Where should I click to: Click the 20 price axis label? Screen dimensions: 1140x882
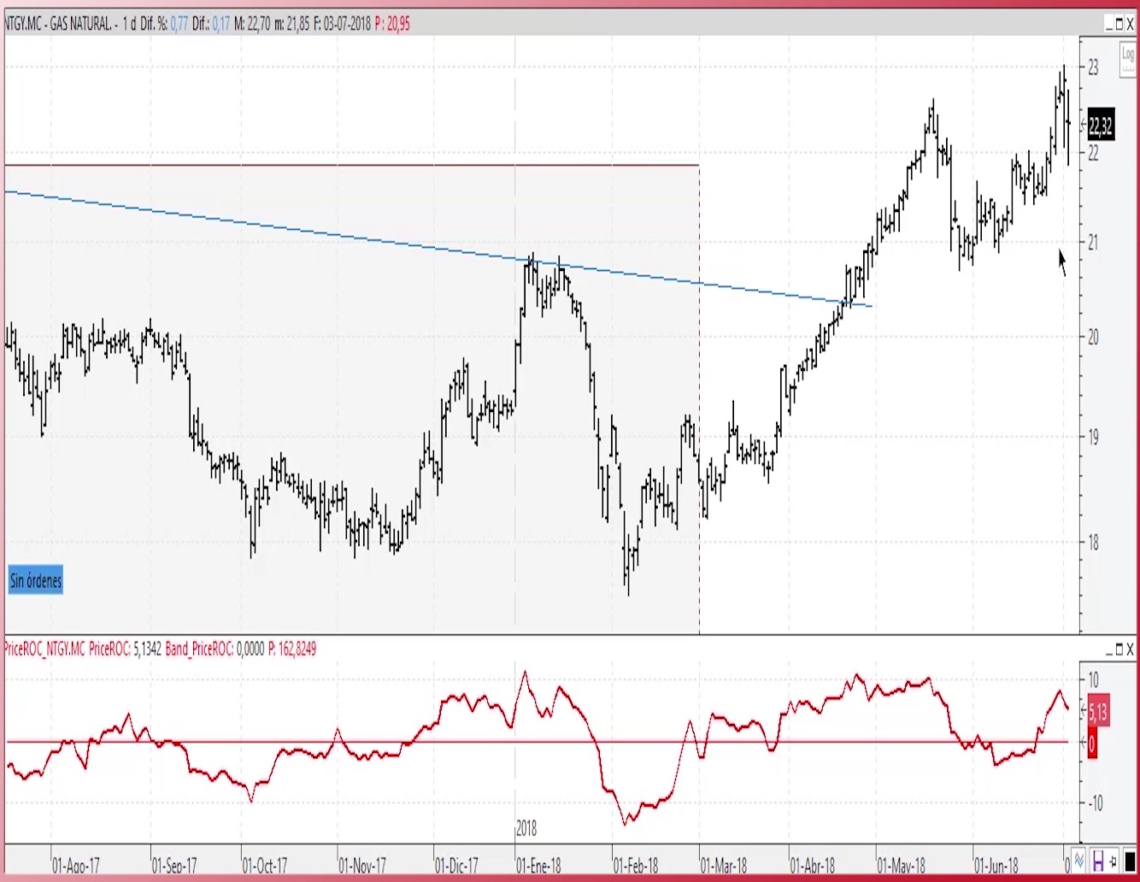[1093, 337]
